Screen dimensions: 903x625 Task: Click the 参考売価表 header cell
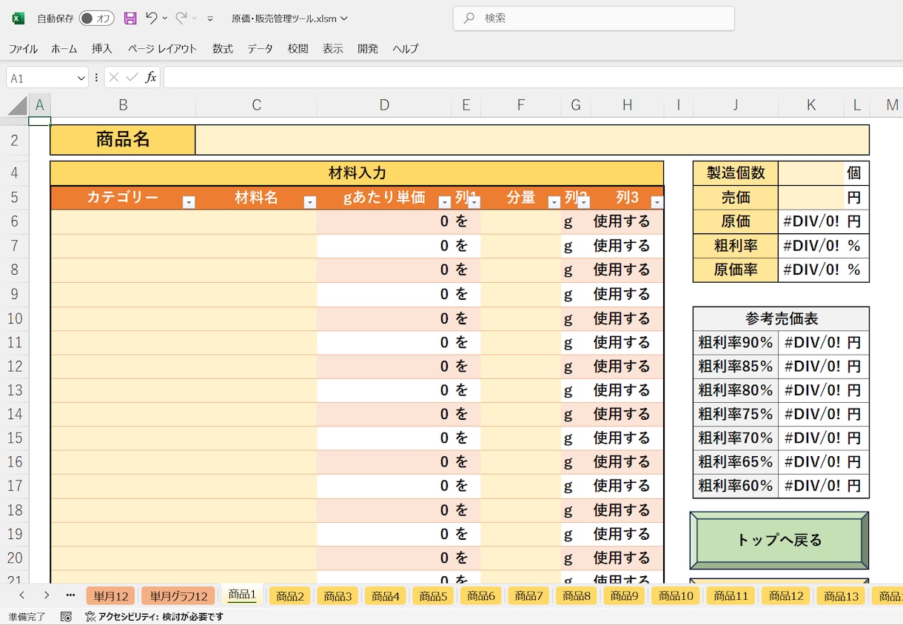(x=781, y=319)
